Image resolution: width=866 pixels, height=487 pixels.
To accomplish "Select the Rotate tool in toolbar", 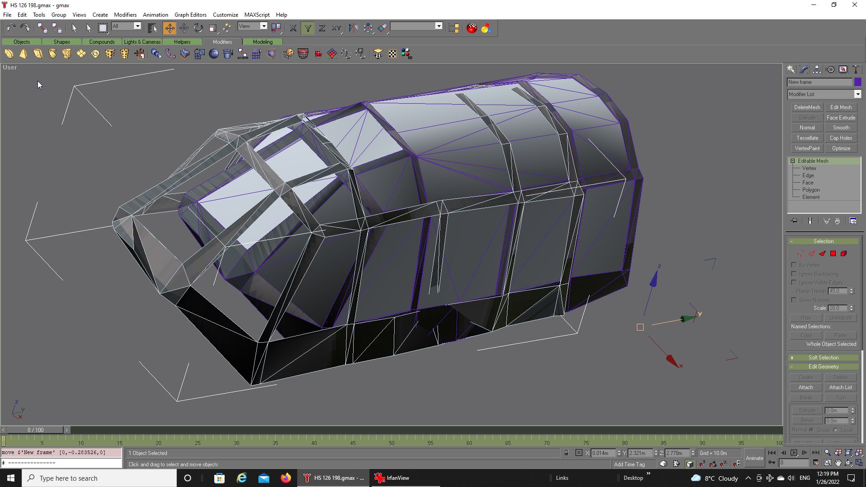I will click(198, 28).
